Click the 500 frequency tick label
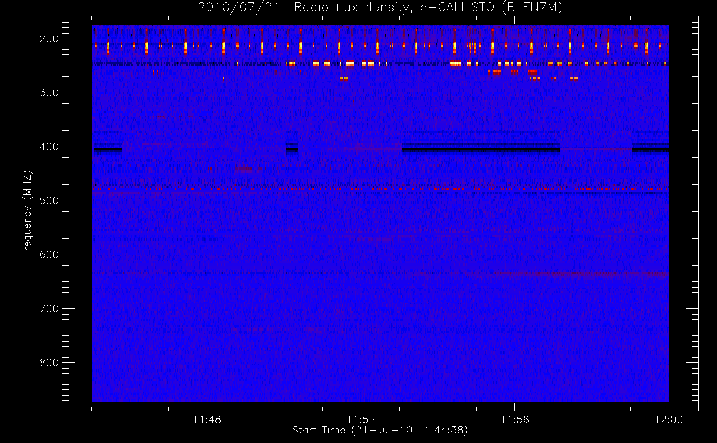This screenshot has width=717, height=443. point(49,201)
